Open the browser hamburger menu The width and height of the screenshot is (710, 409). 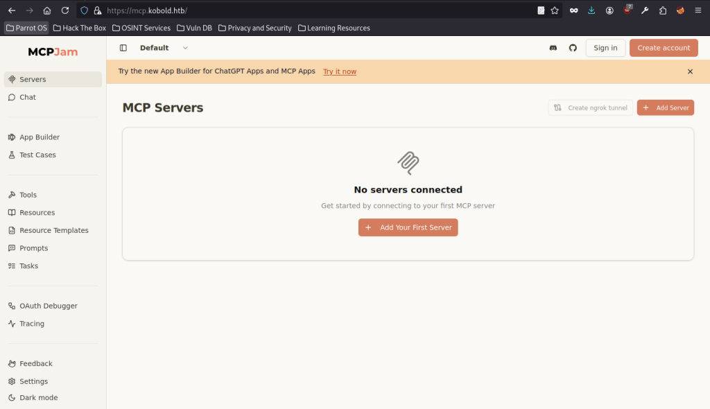tap(698, 10)
